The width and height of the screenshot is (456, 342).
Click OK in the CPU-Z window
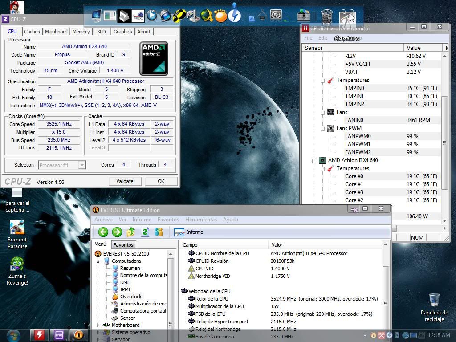tap(161, 181)
